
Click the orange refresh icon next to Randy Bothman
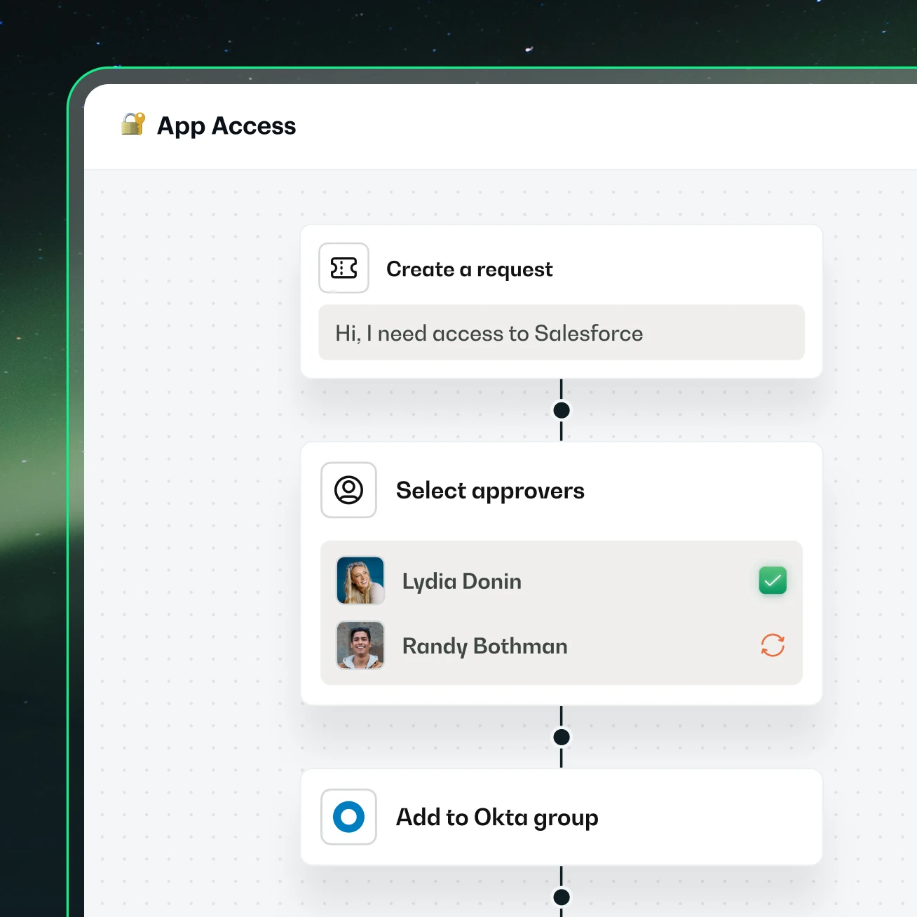pos(772,646)
